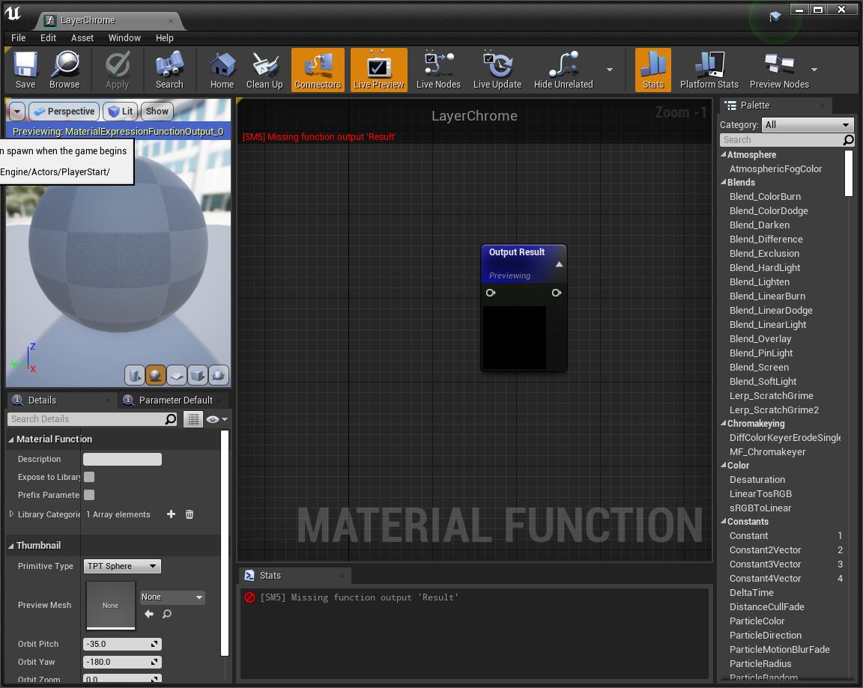863x688 pixels.
Task: Enable the Prefix Parameter Names checkbox
Action: 89,495
